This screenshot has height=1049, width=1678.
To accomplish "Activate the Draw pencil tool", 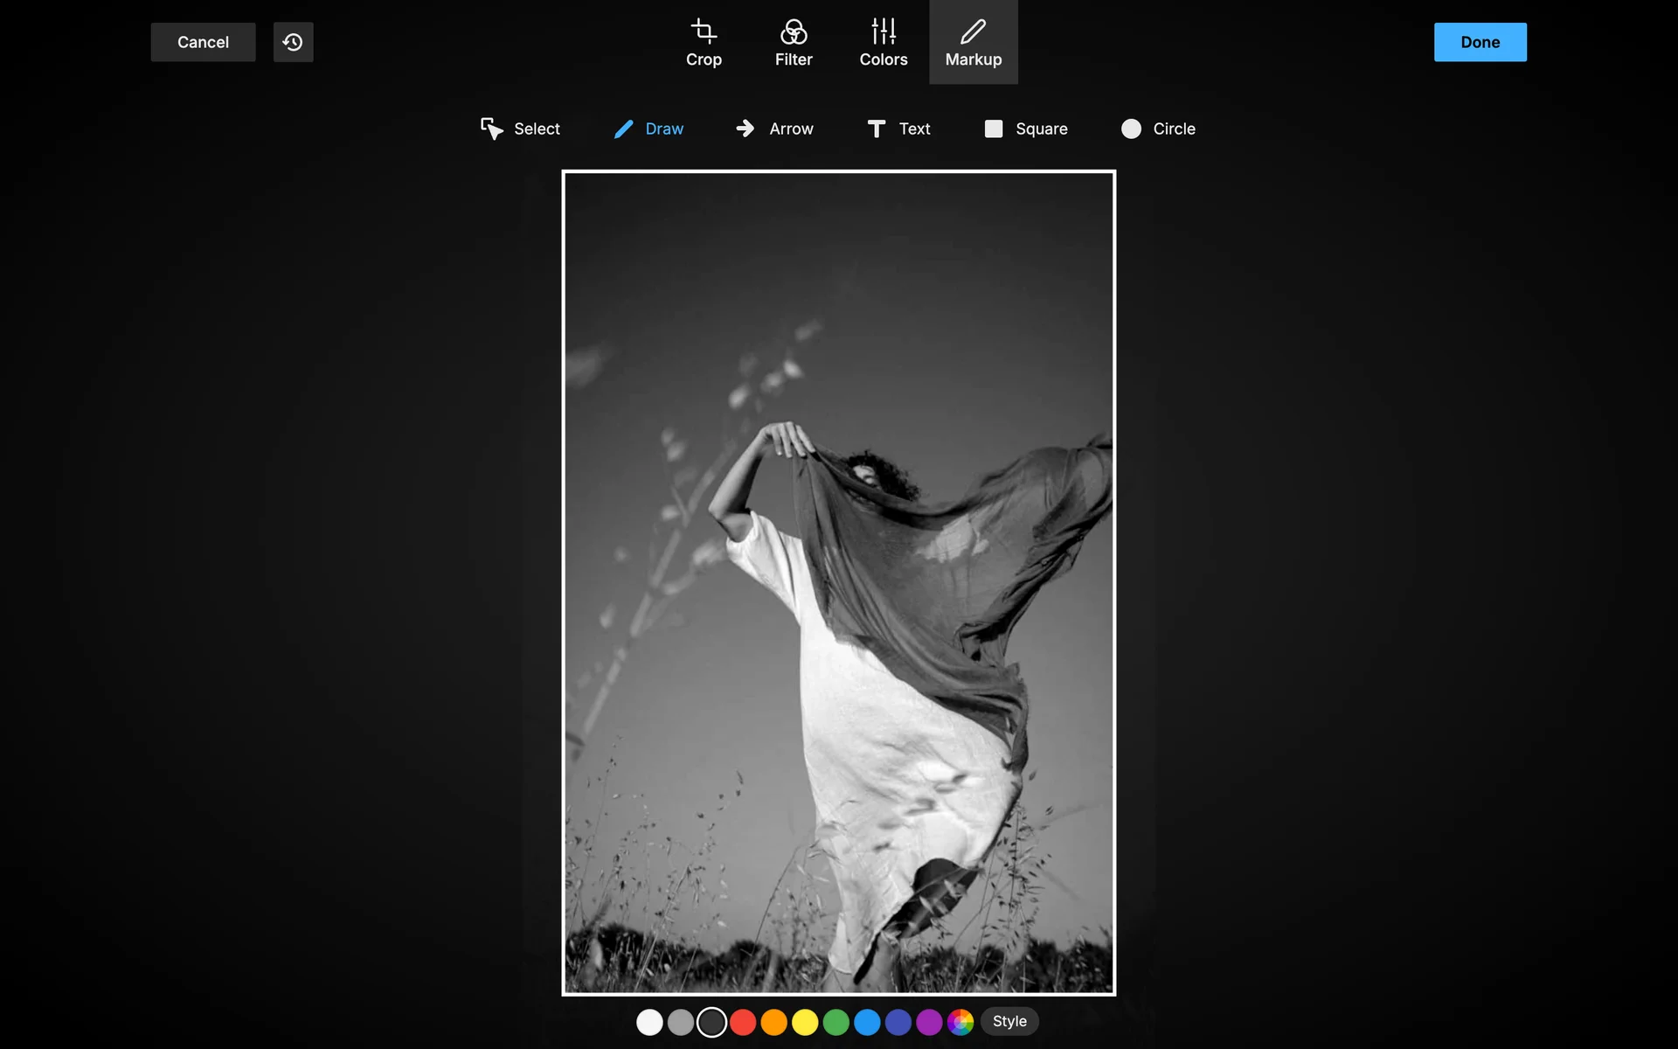I will tap(648, 129).
